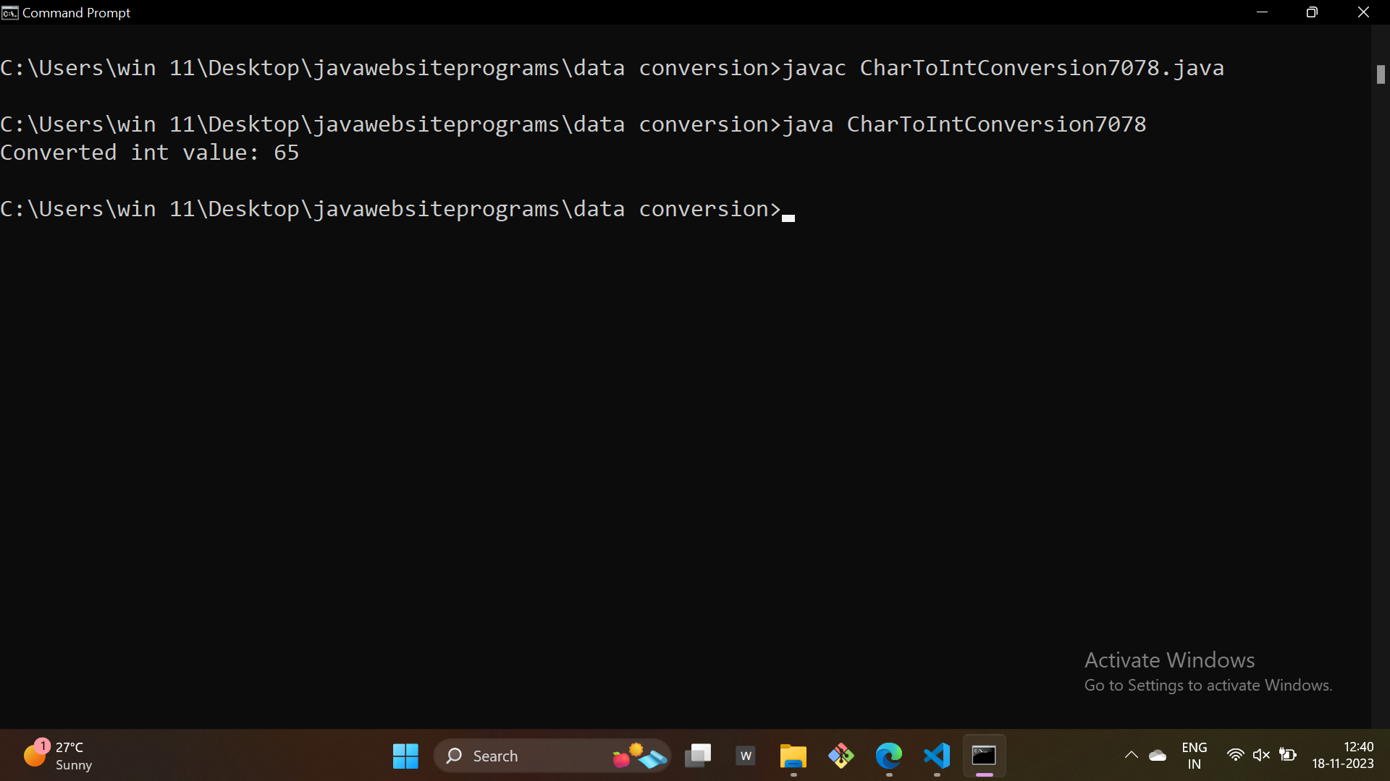Click the muted volume tray icon
The image size is (1390, 781).
[1260, 755]
